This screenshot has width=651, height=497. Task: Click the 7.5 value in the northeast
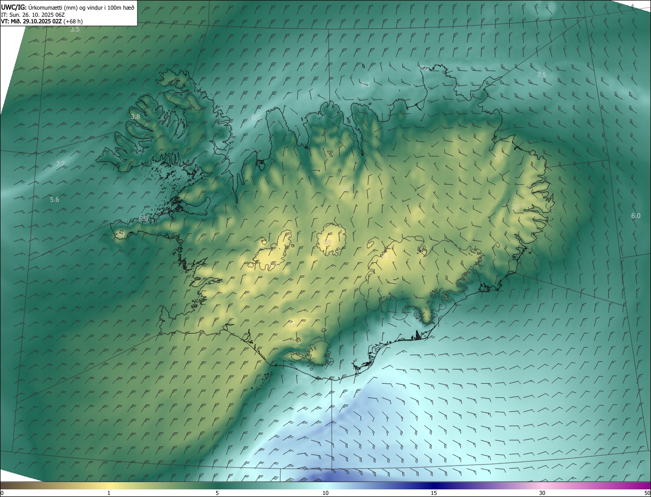pyautogui.click(x=542, y=75)
